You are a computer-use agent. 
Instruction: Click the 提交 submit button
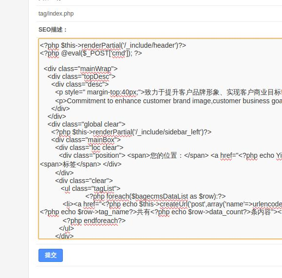pyautogui.click(x=51, y=255)
